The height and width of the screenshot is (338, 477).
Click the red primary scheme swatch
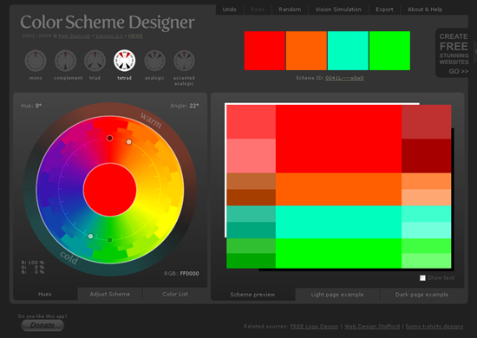pyautogui.click(x=265, y=51)
